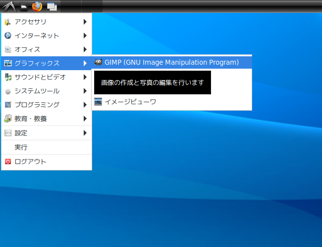Click the LXDE main menu launcher icon
Image resolution: width=322 pixels, height=247 pixels.
point(9,6)
